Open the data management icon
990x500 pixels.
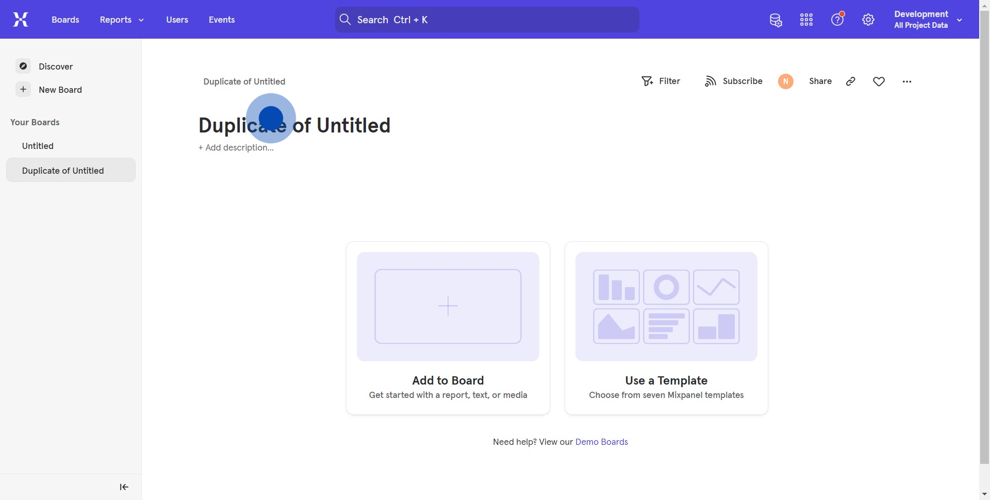tap(775, 20)
